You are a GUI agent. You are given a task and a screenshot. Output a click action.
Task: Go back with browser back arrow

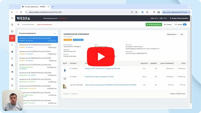click(x=12, y=12)
